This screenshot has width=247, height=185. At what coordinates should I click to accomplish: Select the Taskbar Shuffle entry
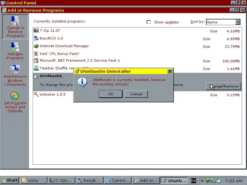pos(137,68)
